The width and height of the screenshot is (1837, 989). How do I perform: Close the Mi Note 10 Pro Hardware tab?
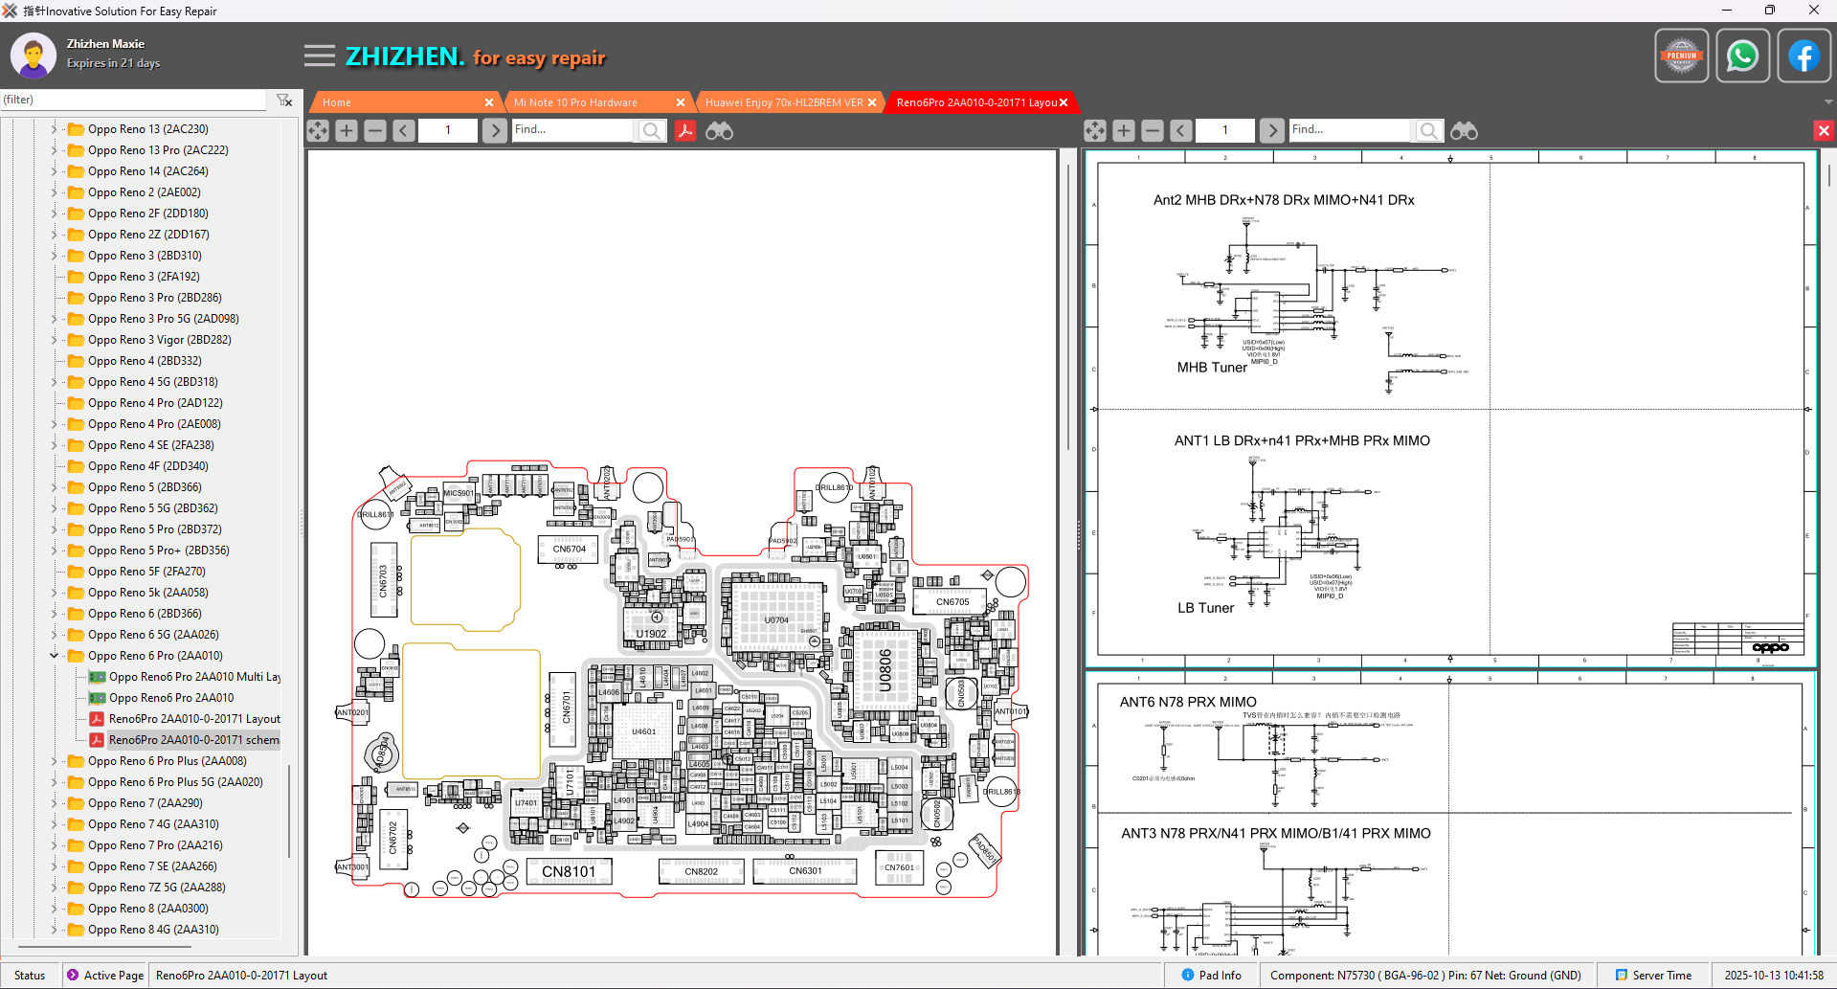point(681,102)
